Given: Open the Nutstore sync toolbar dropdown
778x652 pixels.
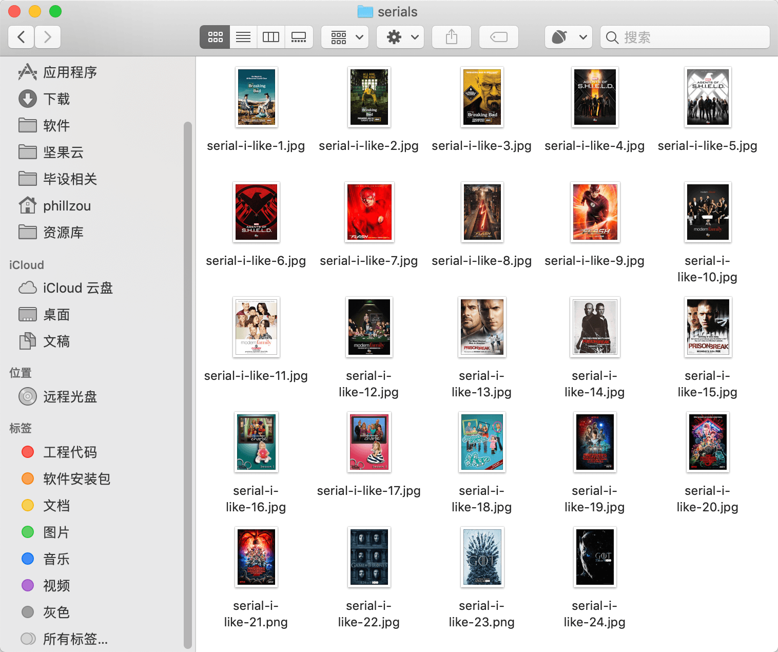Looking at the screenshot, I should point(569,37).
